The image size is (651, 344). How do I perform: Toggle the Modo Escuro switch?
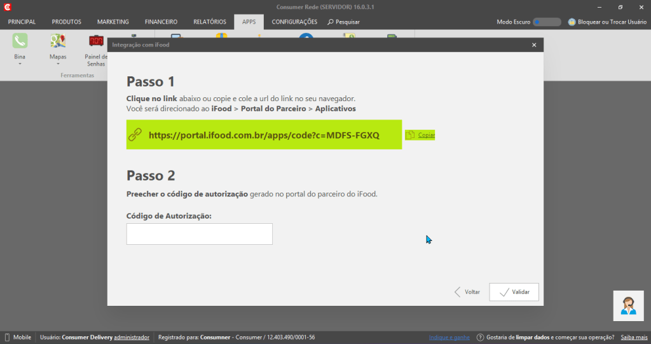pyautogui.click(x=547, y=22)
